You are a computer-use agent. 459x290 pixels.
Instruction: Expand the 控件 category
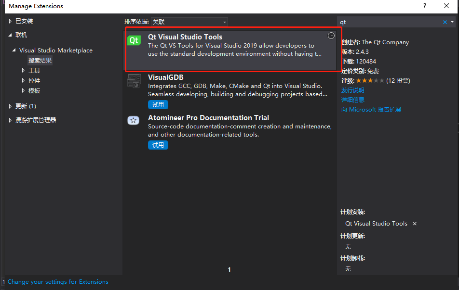[23, 81]
